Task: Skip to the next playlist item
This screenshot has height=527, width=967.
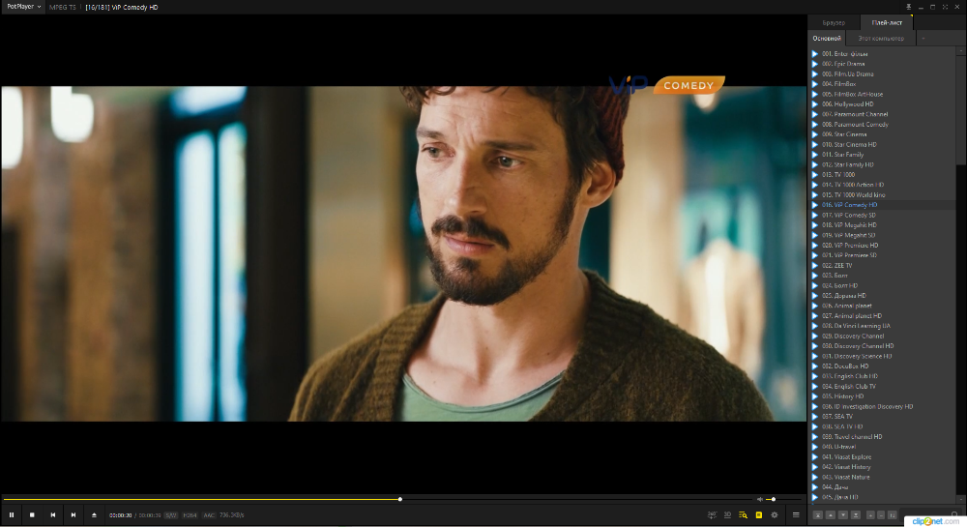Action: (x=73, y=514)
